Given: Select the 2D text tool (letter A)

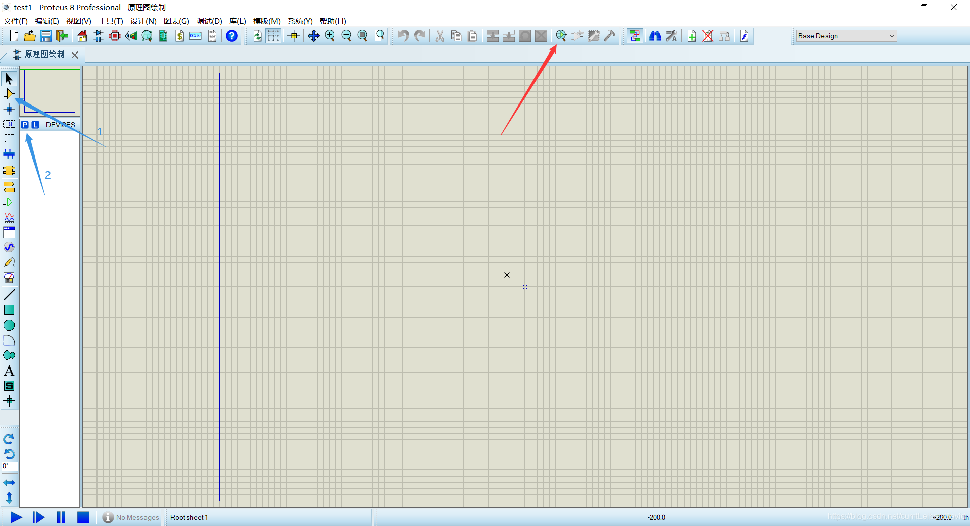Looking at the screenshot, I should (x=9, y=371).
